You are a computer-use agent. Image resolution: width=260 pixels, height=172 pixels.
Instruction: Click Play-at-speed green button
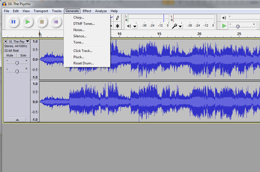coord(224,26)
